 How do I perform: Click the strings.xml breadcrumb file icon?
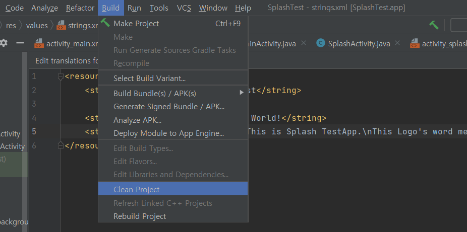coord(62,25)
